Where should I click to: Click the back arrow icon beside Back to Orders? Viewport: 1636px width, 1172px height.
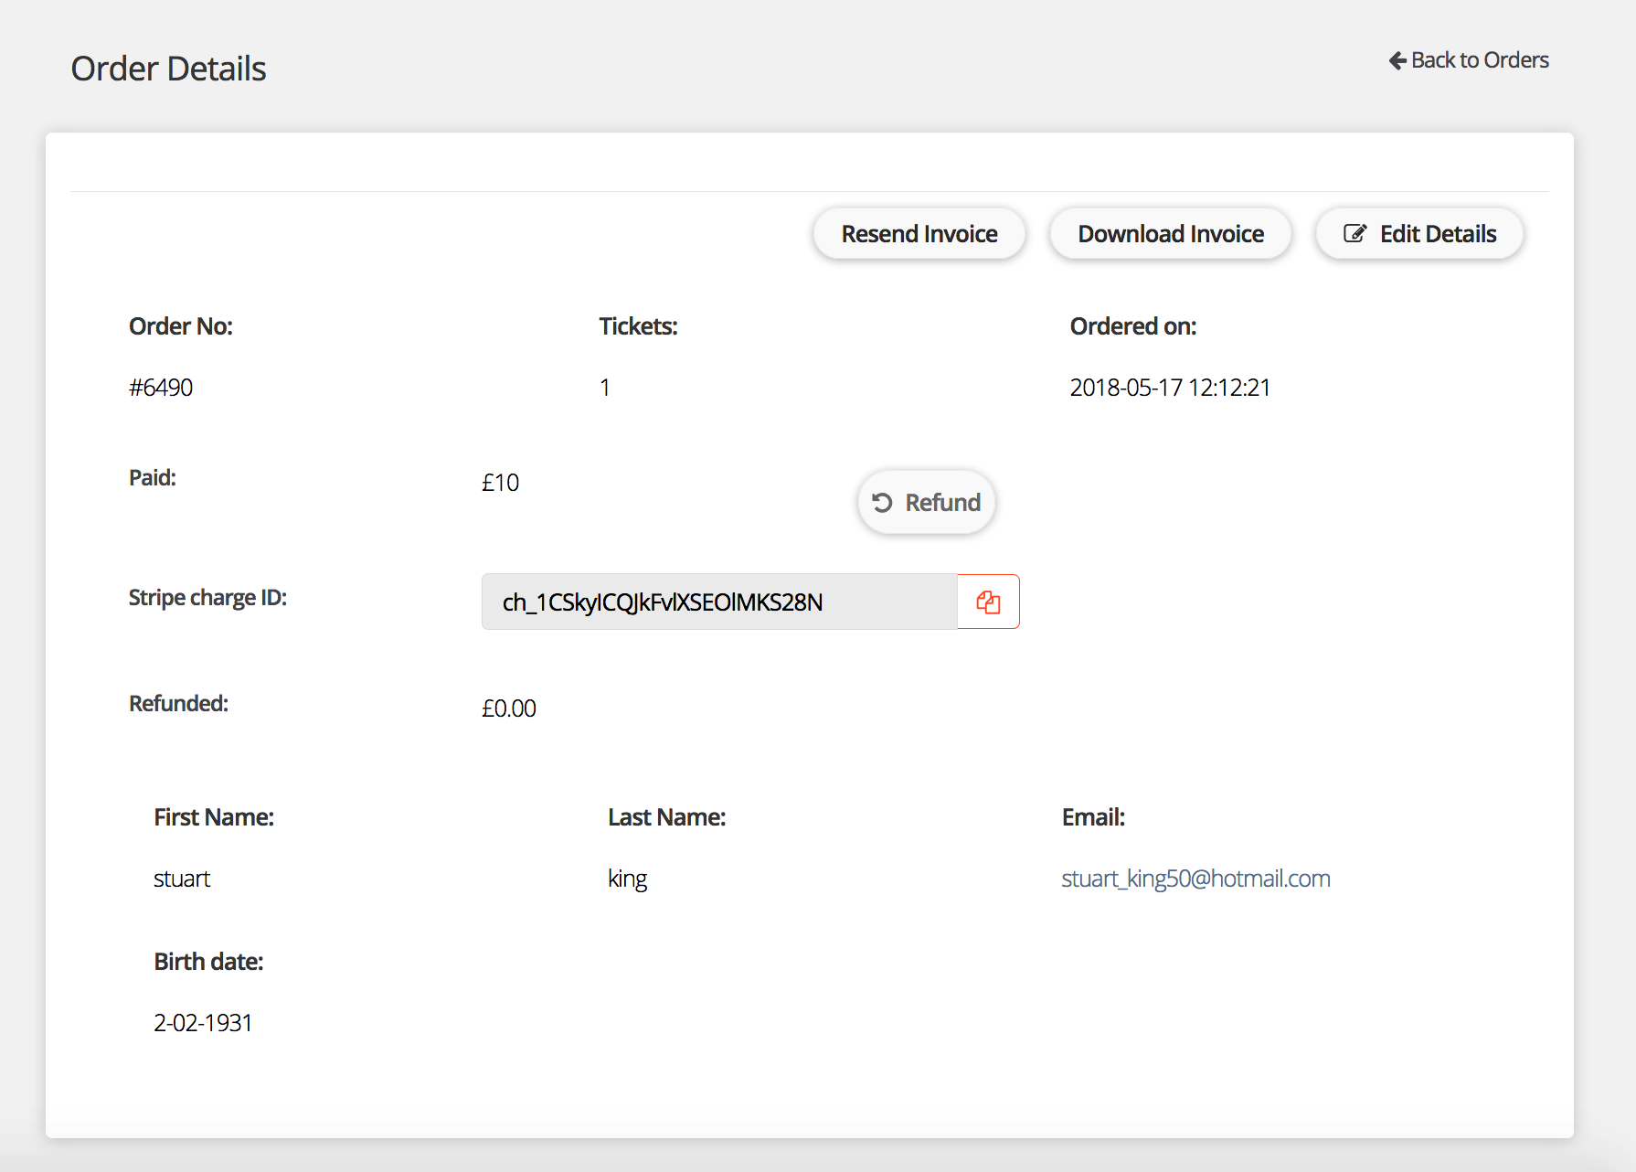tap(1397, 60)
